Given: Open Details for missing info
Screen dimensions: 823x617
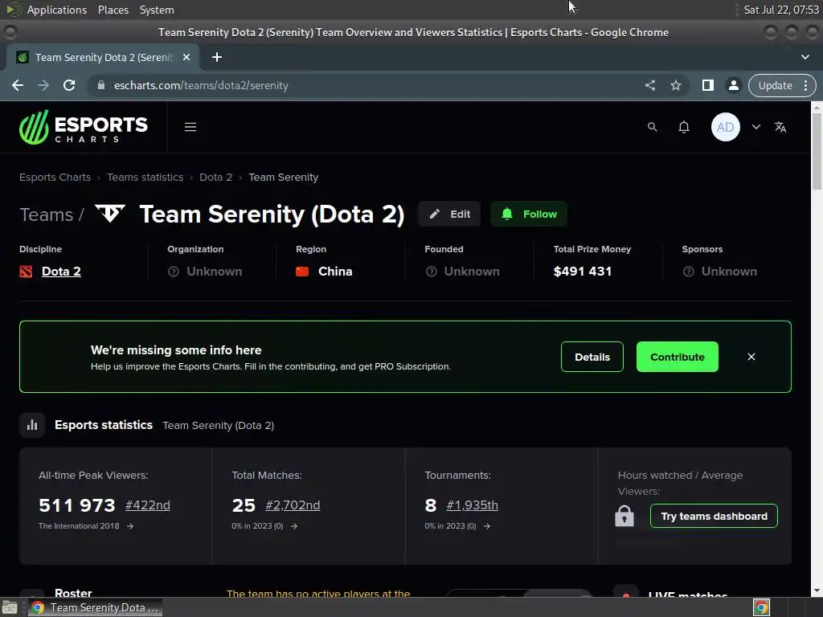Looking at the screenshot, I should 592,357.
